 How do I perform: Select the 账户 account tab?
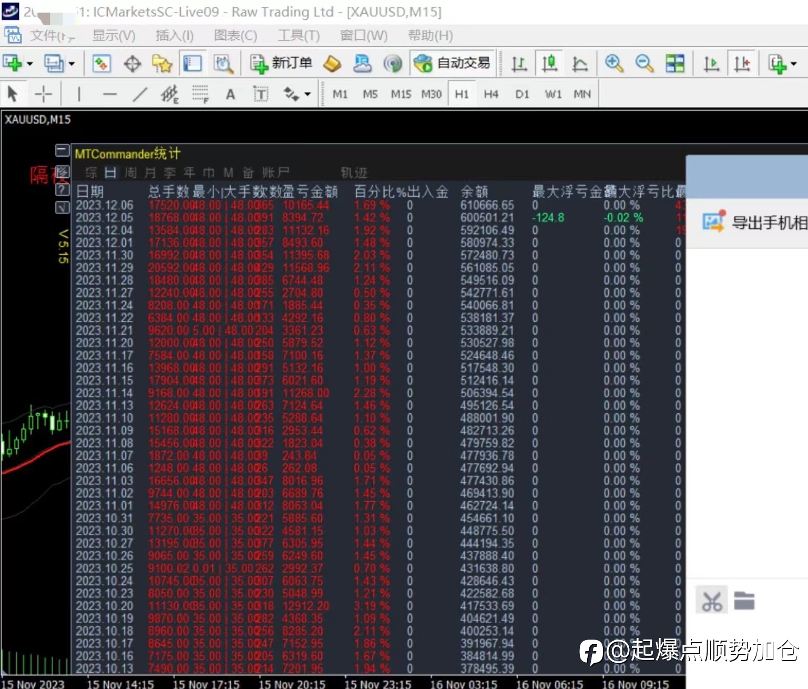point(275,173)
